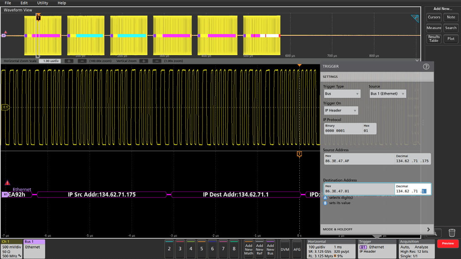Click the horizontal zoom in plus button
This screenshot has height=259, width=461.
(69, 61)
